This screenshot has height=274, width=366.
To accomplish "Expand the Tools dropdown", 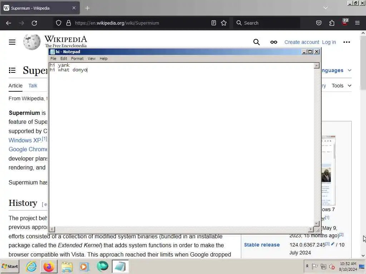I will 341,86.
